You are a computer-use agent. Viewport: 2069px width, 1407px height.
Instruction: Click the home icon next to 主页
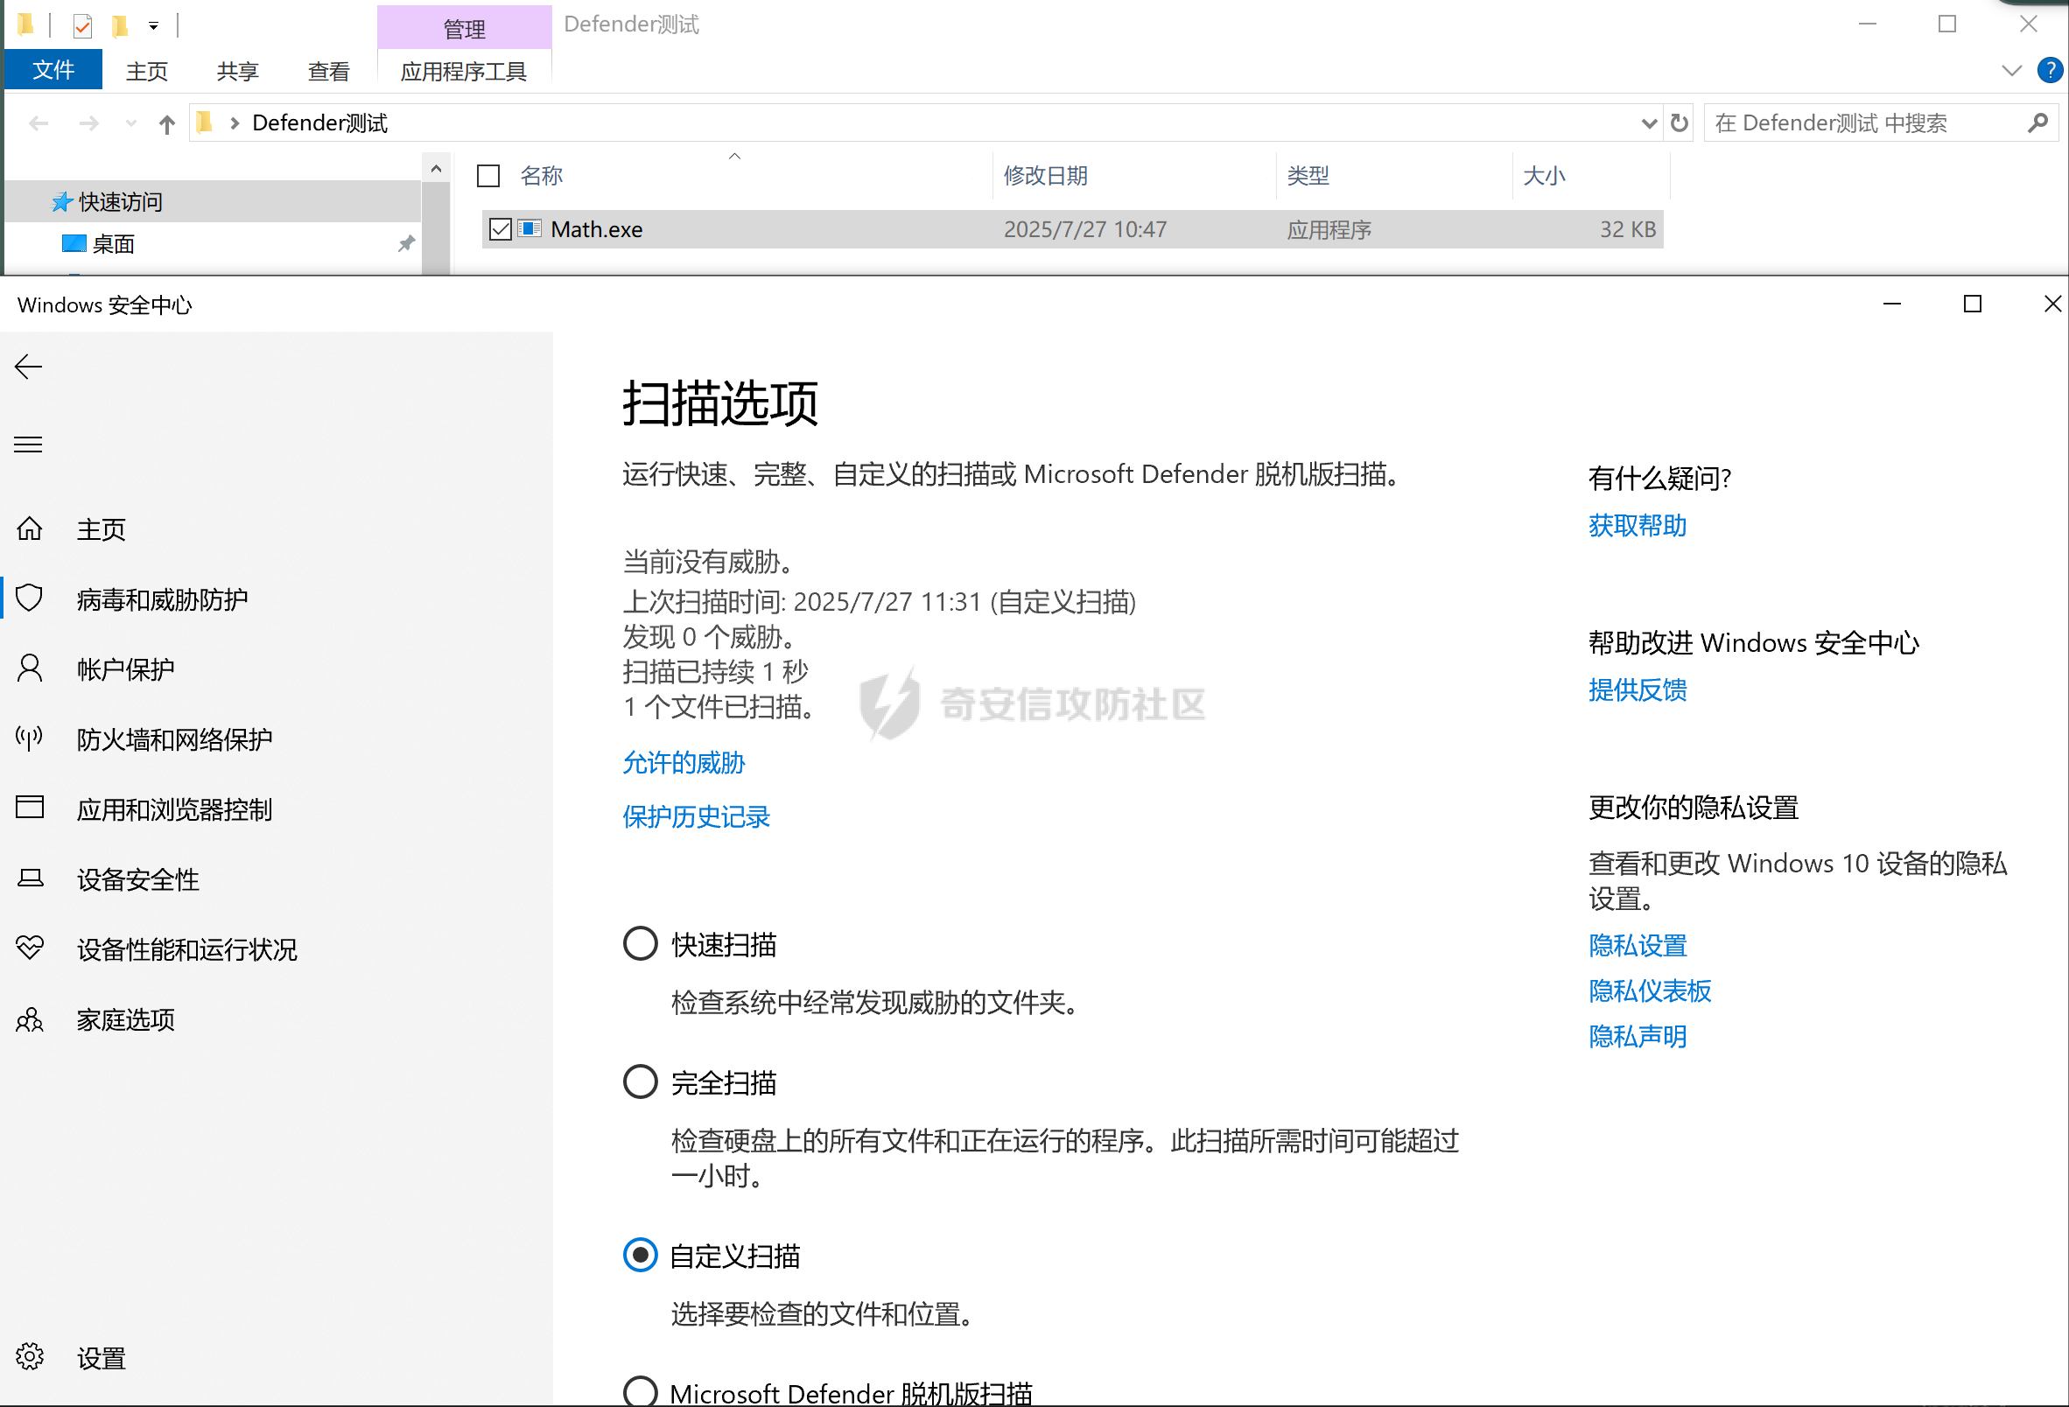pos(30,528)
